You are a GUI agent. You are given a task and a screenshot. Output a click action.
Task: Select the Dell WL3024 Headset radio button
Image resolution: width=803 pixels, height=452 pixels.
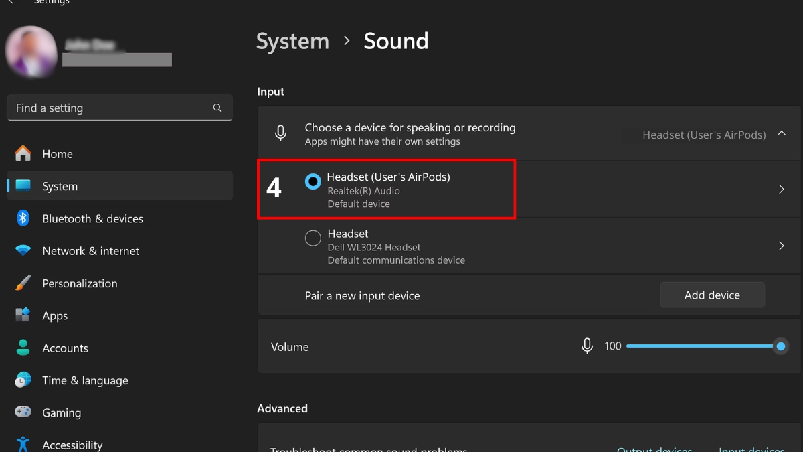[313, 238]
